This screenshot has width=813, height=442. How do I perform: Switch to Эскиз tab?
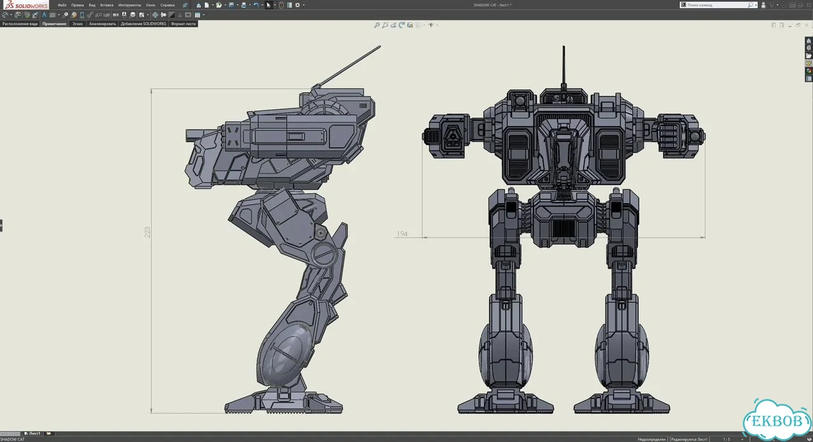(x=77, y=23)
